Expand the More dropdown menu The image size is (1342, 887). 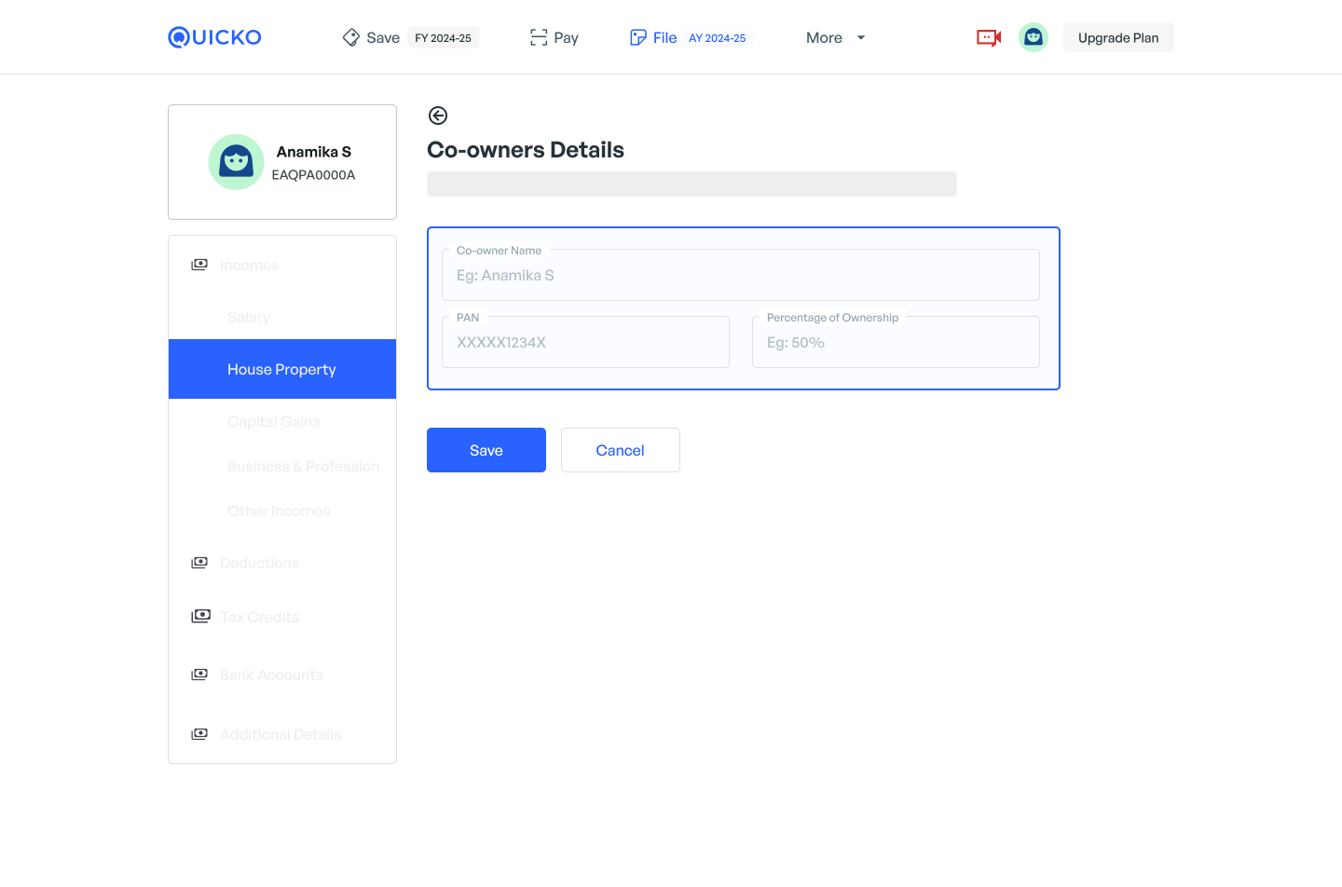pos(835,37)
